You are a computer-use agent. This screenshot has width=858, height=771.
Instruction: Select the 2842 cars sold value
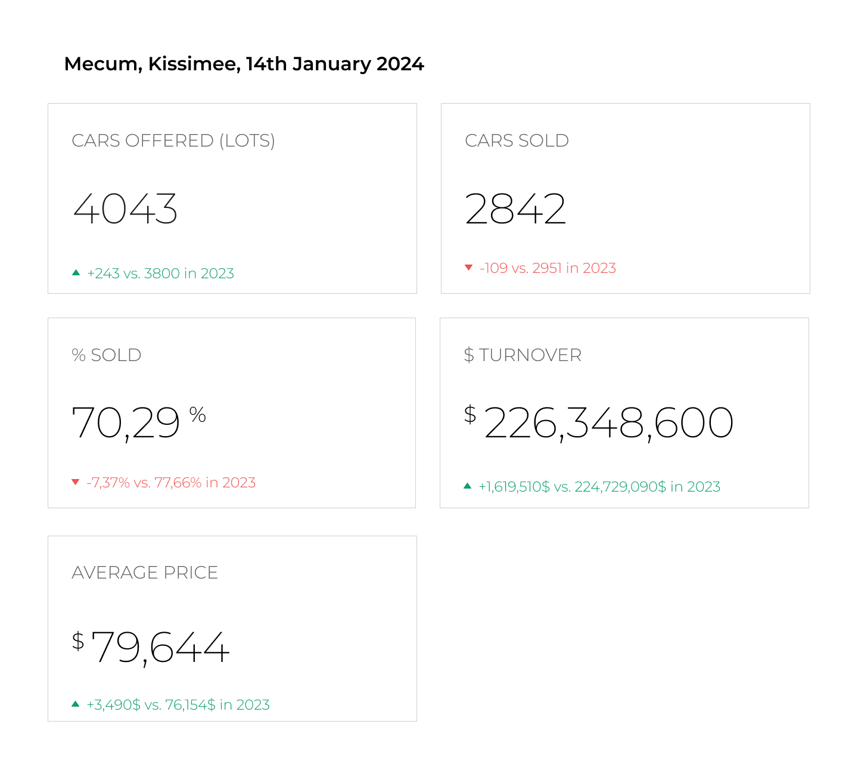pyautogui.click(x=515, y=209)
